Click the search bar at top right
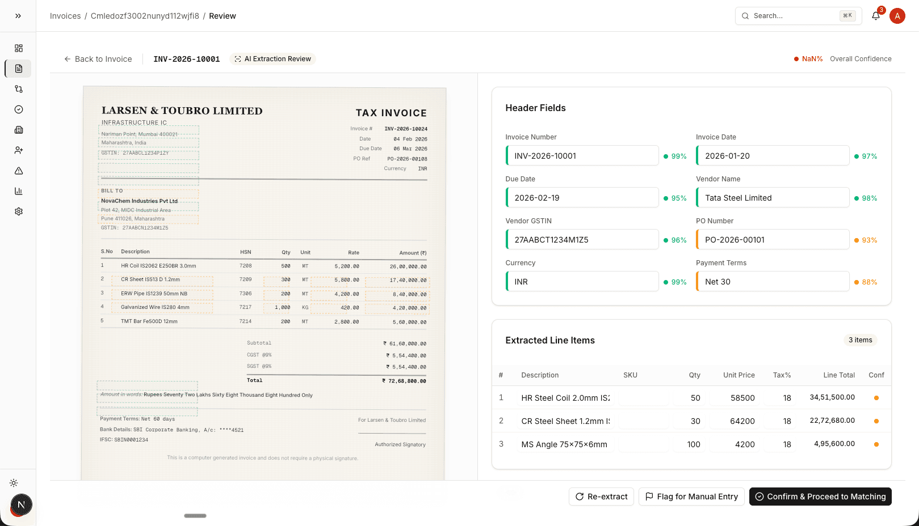Viewport: 919px width, 526px height. tap(798, 16)
